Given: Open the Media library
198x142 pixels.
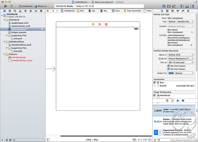Looking at the screenshot, I should pos(183,101).
